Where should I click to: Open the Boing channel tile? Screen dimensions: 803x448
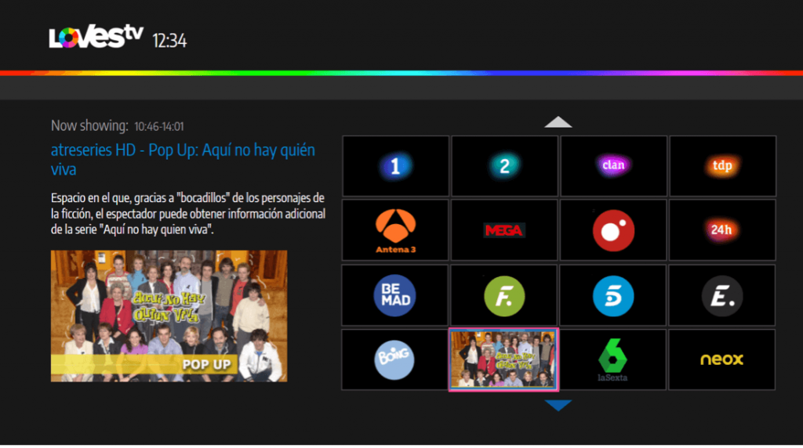pyautogui.click(x=395, y=359)
